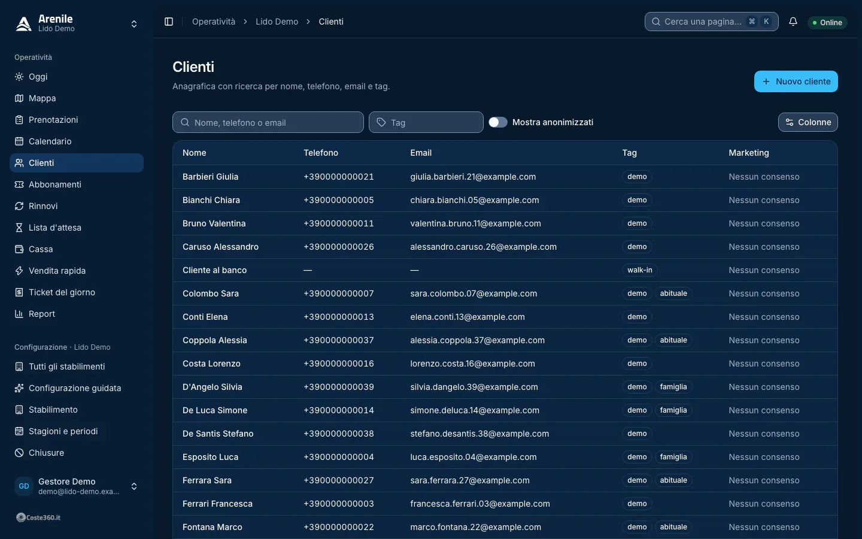Viewport: 862px width, 539px height.
Task: Open client Esposito Luca
Action: (210, 457)
